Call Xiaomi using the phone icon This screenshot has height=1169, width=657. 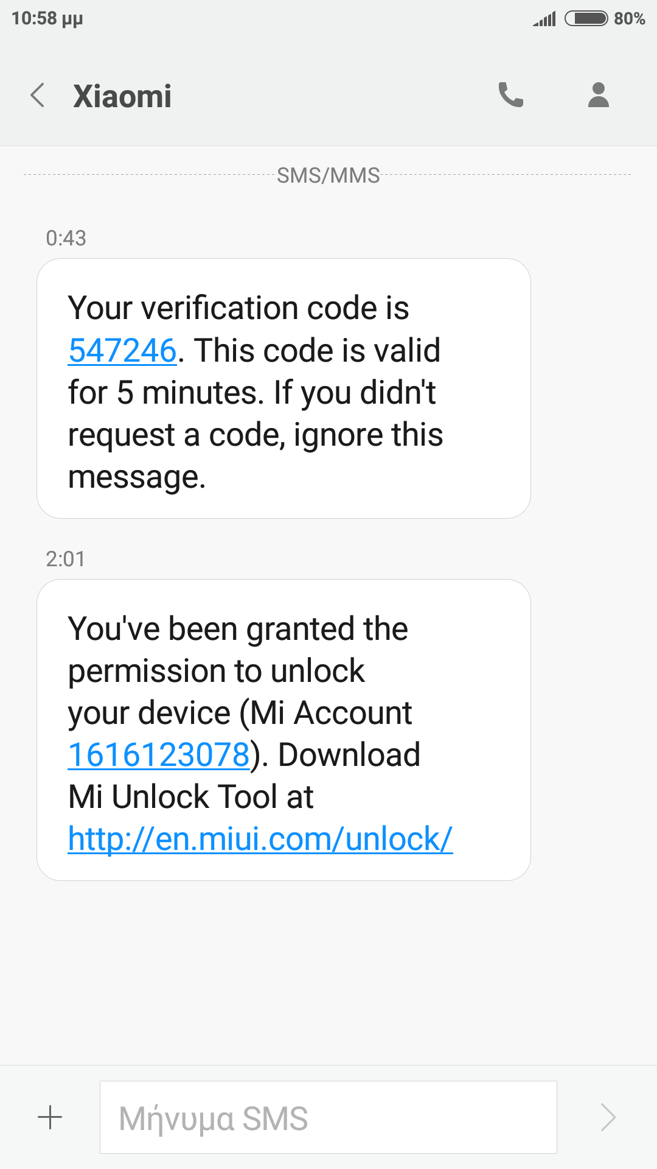click(x=510, y=95)
